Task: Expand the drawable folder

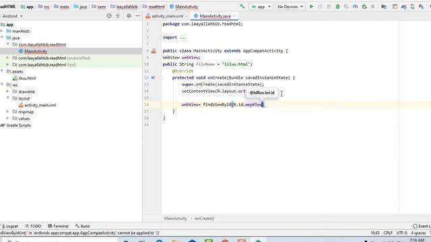Action: pos(7,91)
